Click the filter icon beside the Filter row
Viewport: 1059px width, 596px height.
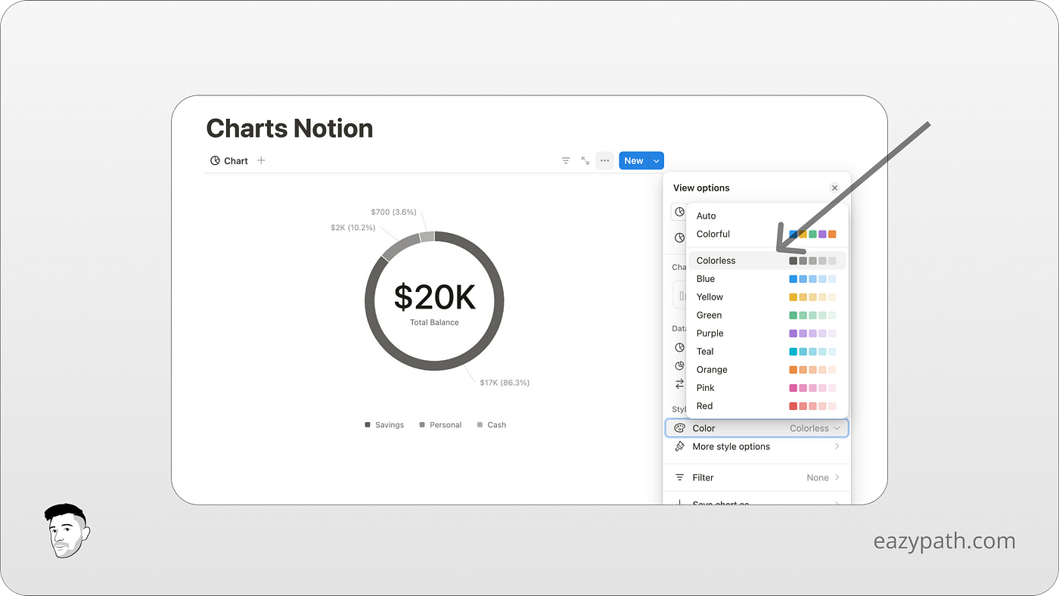(680, 477)
